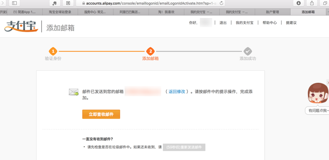Switch to the 淘！我喜欢 tab

click(x=166, y=12)
